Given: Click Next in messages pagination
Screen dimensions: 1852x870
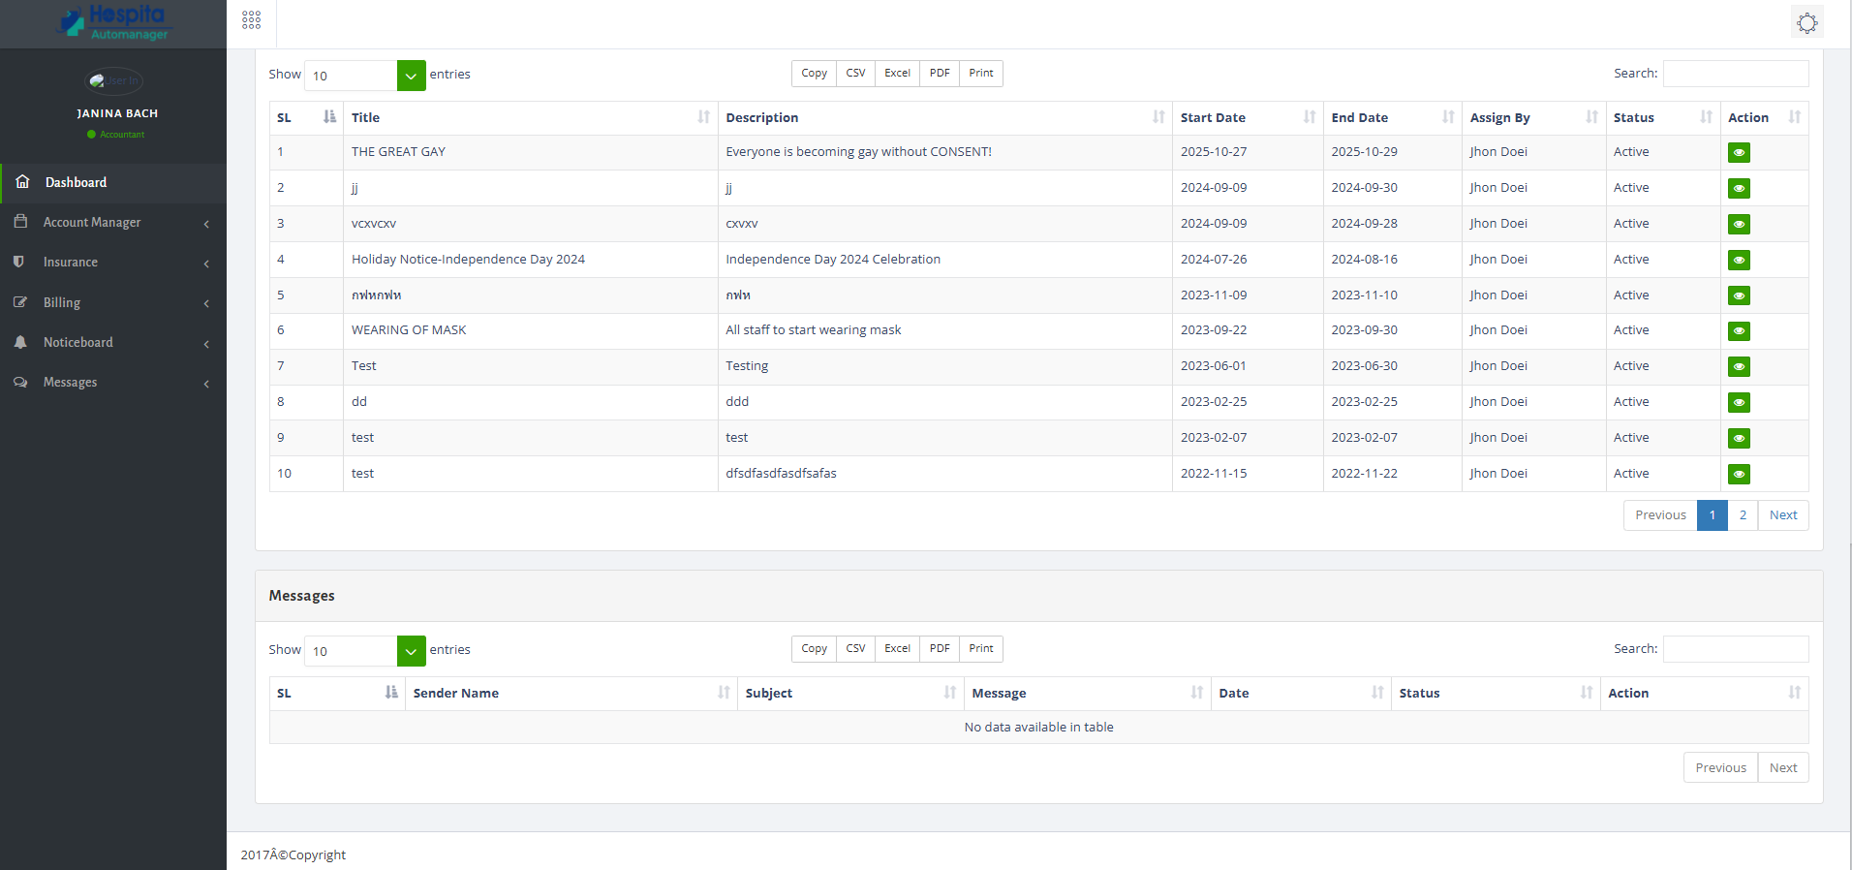Looking at the screenshot, I should point(1783,768).
